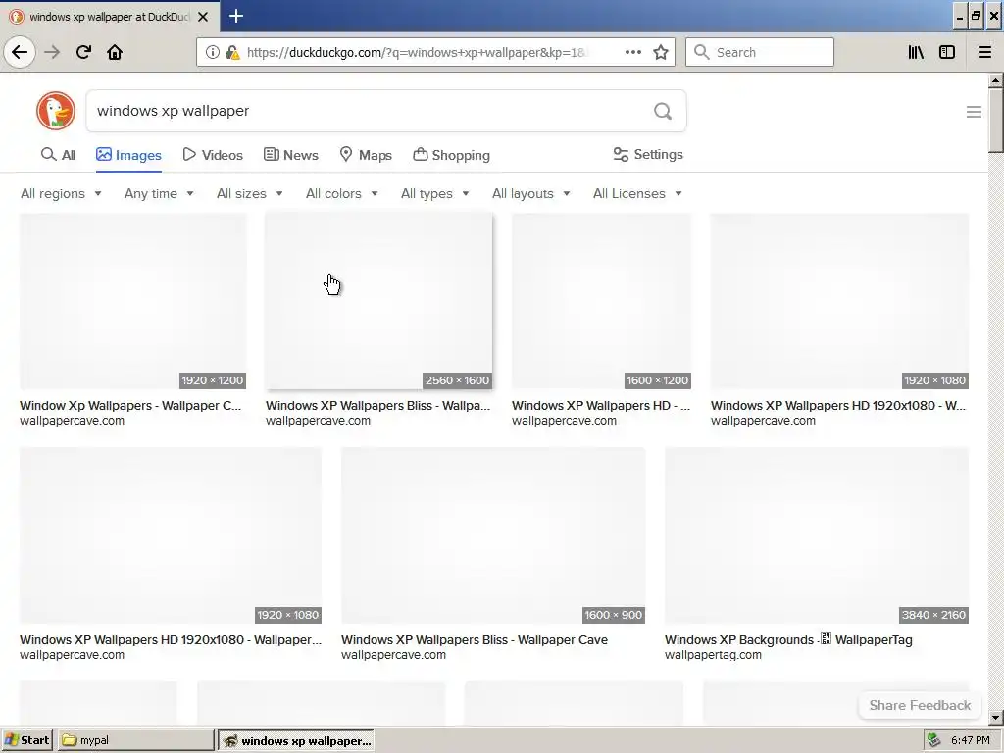
Task: Reload the current page
Action: point(83,52)
